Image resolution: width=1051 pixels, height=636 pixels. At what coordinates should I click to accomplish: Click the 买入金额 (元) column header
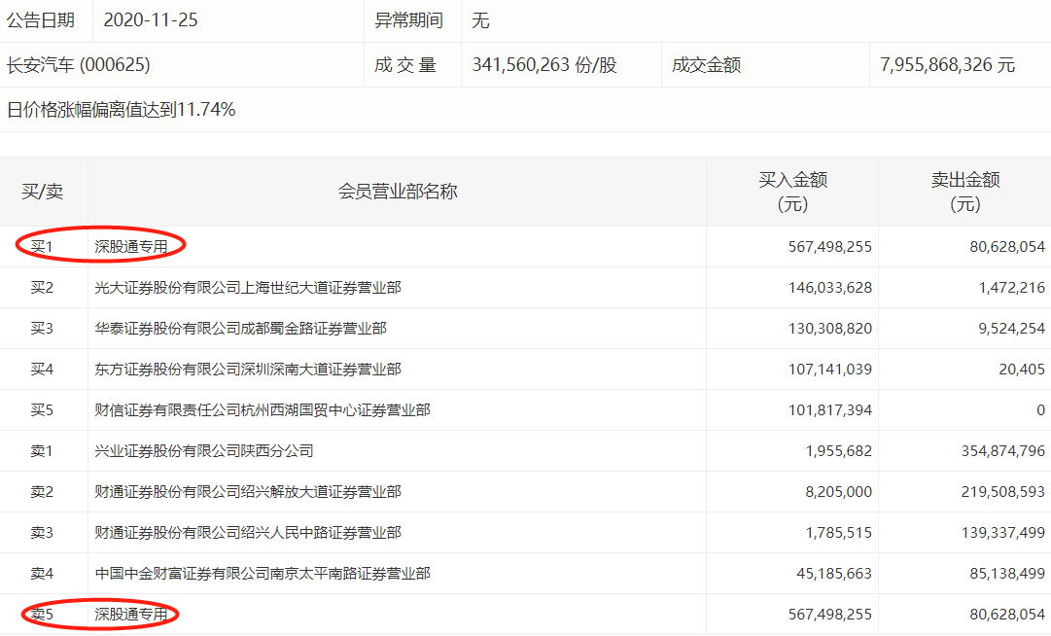tap(793, 192)
